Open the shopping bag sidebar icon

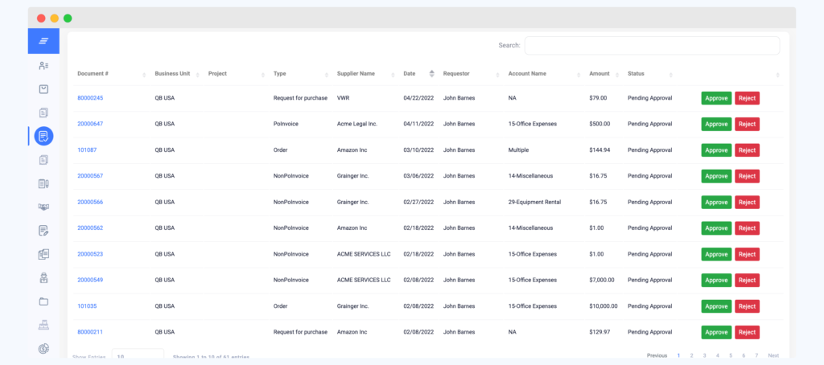pyautogui.click(x=43, y=89)
